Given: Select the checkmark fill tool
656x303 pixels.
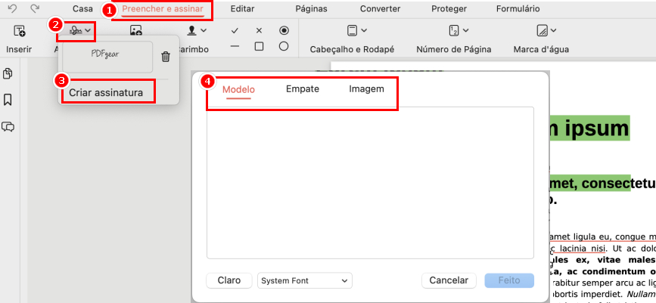Looking at the screenshot, I should pyautogui.click(x=235, y=31).
